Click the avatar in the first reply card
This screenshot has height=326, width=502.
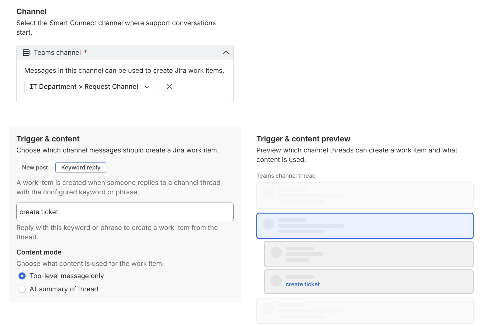pos(276,252)
